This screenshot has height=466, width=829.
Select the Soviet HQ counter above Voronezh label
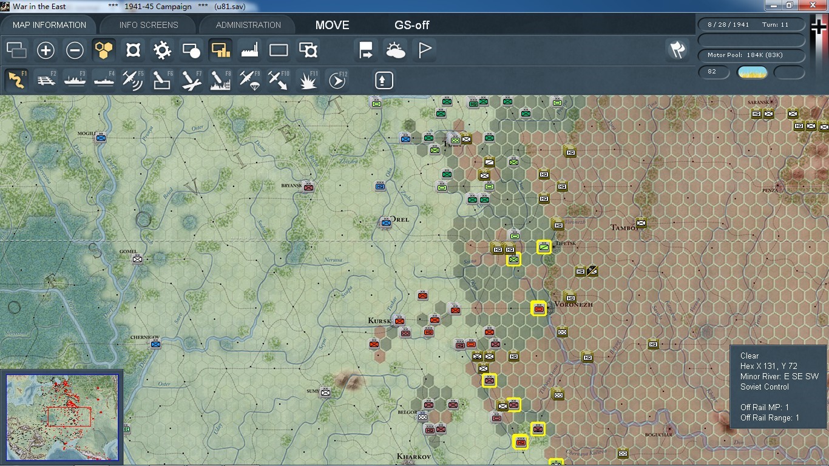pos(569,297)
